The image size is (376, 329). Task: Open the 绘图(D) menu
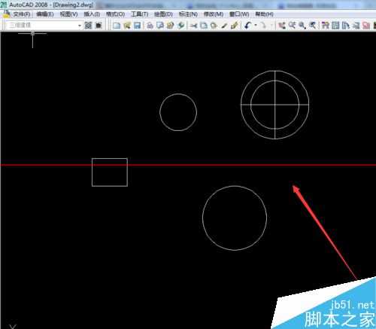163,14
